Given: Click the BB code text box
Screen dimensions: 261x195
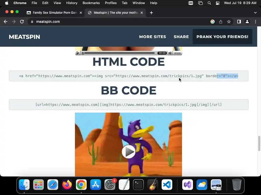Looking at the screenshot, I should coord(129,105).
